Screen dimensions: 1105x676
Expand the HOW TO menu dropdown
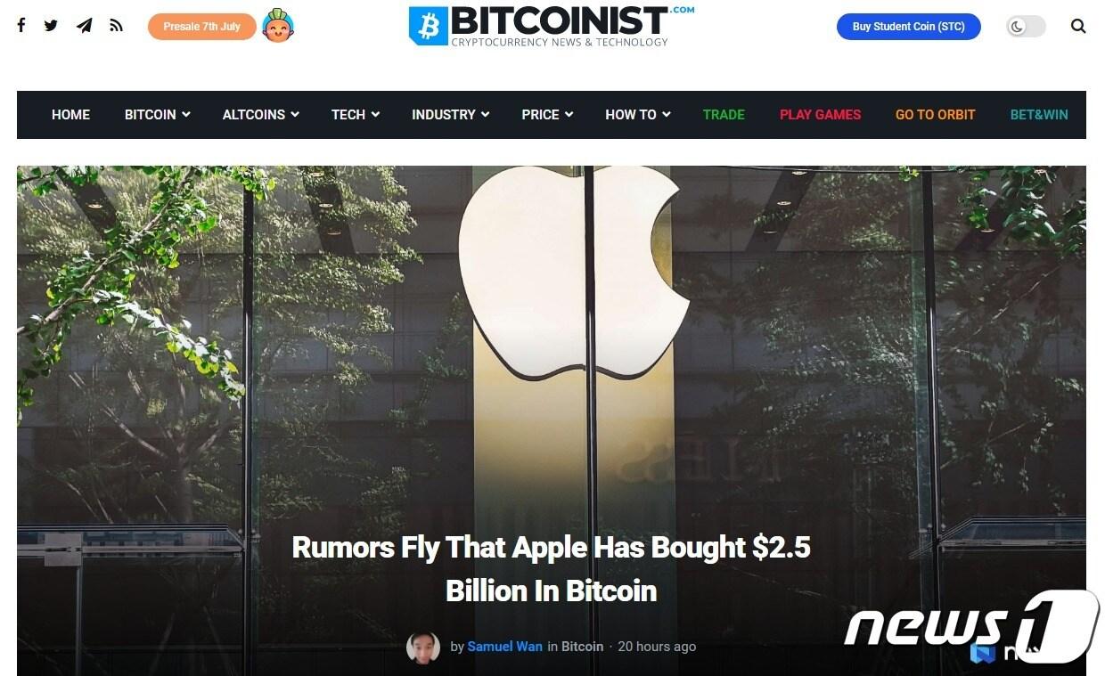(x=638, y=115)
